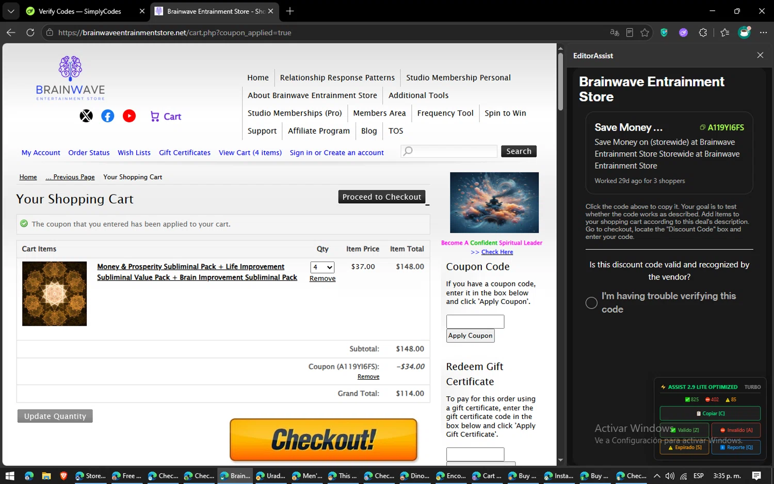Image resolution: width=774 pixels, height=484 pixels.
Task: Go back using the browser back arrow
Action: (x=11, y=33)
